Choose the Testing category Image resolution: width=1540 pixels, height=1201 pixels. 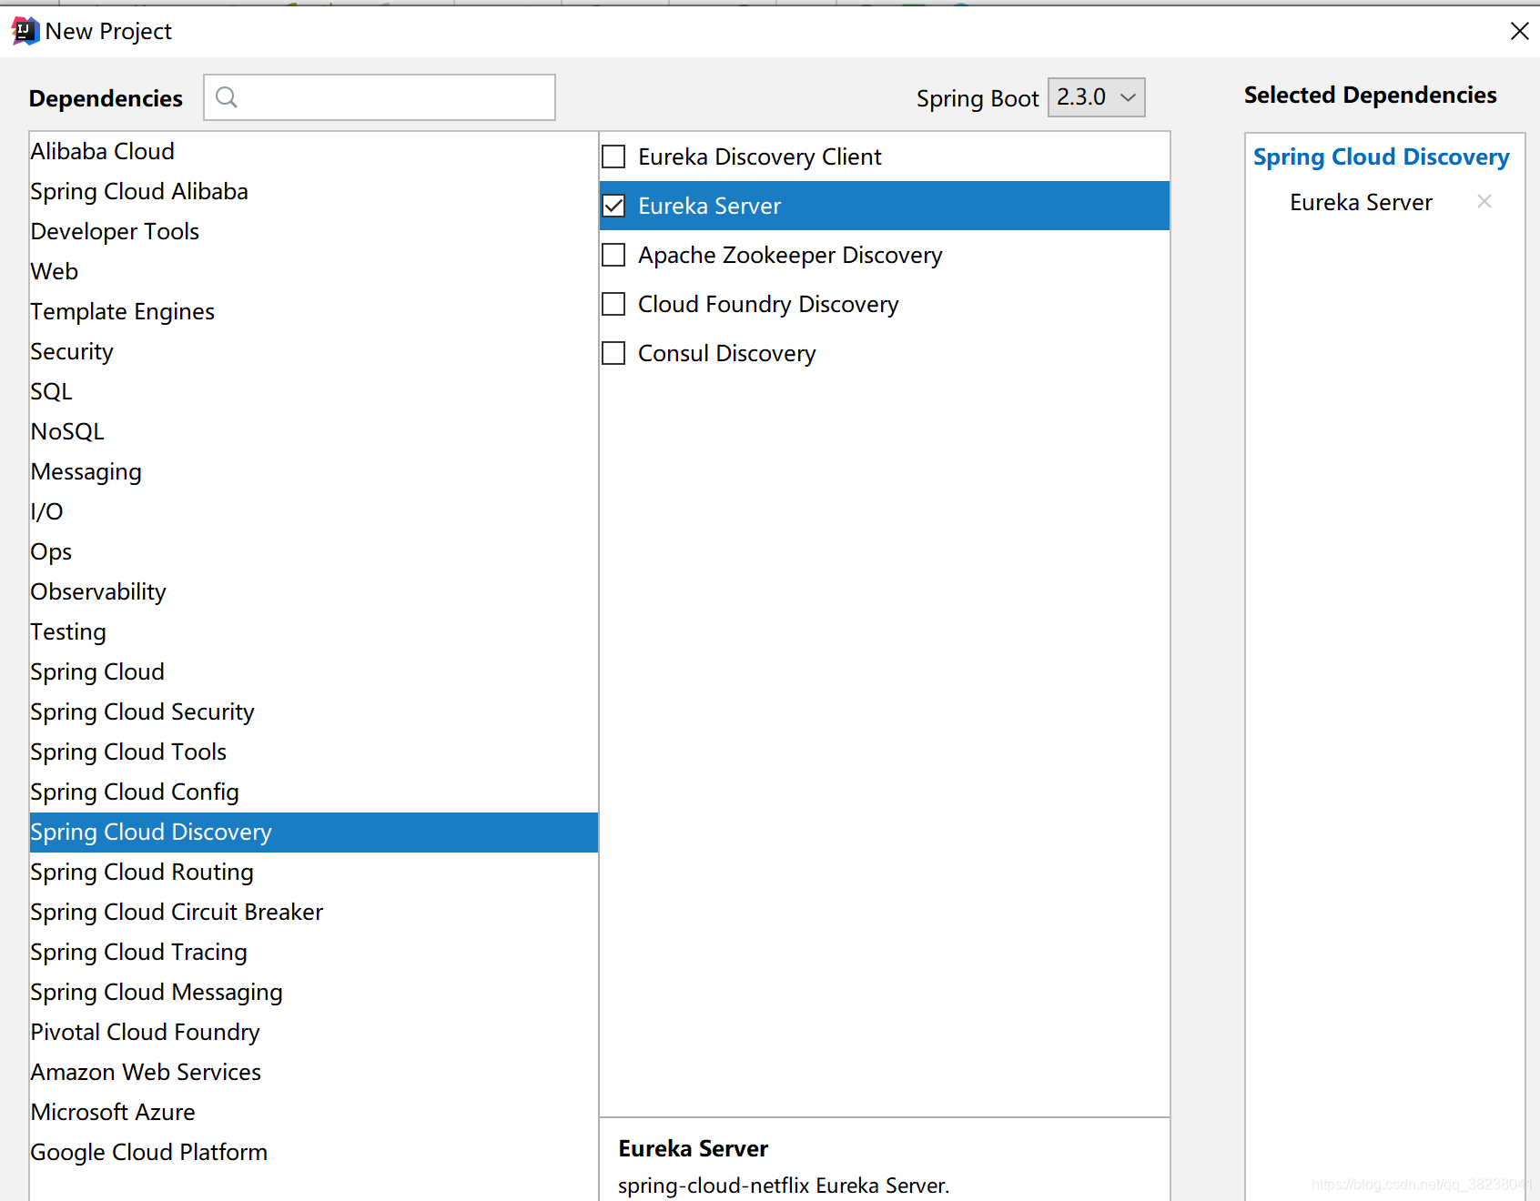point(313,631)
